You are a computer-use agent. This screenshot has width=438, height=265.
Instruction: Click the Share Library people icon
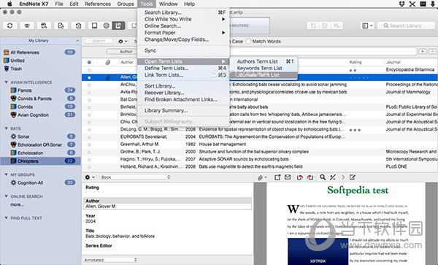tap(27, 26)
